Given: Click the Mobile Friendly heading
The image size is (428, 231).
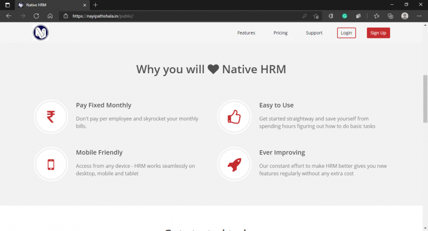Looking at the screenshot, I should 99,152.
